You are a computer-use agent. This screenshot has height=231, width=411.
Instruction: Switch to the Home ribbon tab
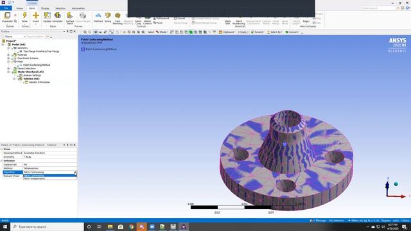click(19, 8)
